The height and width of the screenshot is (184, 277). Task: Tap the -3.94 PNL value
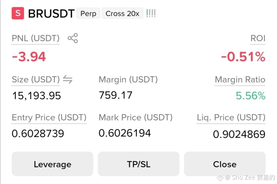(x=29, y=57)
